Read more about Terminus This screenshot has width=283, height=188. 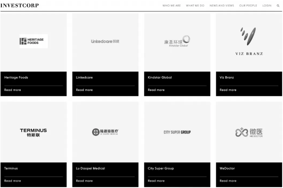[x=12, y=181]
